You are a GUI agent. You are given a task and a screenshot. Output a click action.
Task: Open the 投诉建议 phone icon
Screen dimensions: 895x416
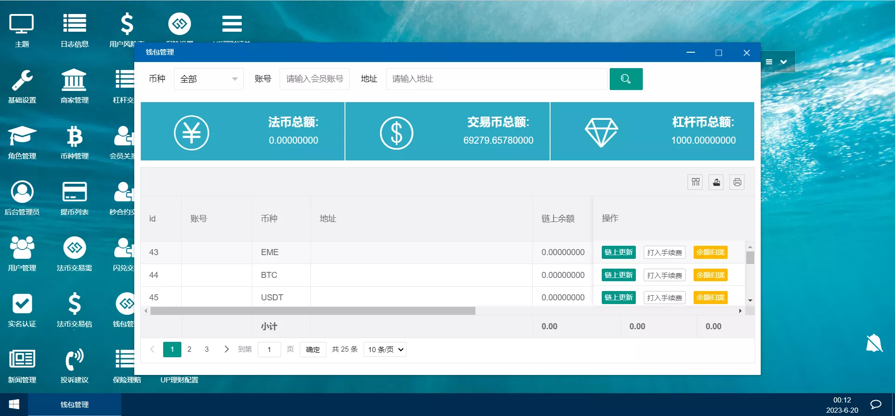point(74,366)
